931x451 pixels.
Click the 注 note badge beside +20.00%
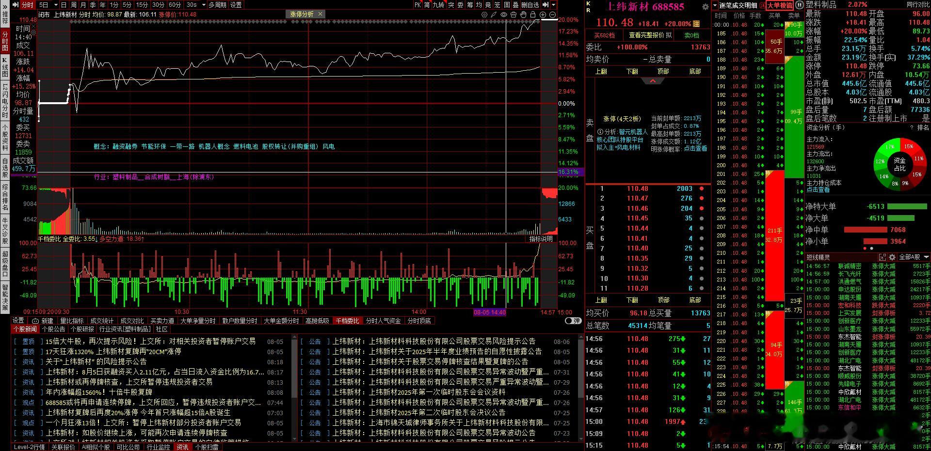click(x=696, y=24)
